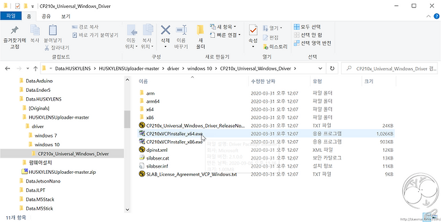Open the Open (열기) dropdown button
441x222 pixels.
click(x=273, y=28)
